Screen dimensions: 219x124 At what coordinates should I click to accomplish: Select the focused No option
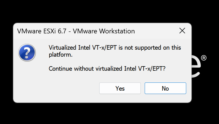pyautogui.click(x=165, y=88)
